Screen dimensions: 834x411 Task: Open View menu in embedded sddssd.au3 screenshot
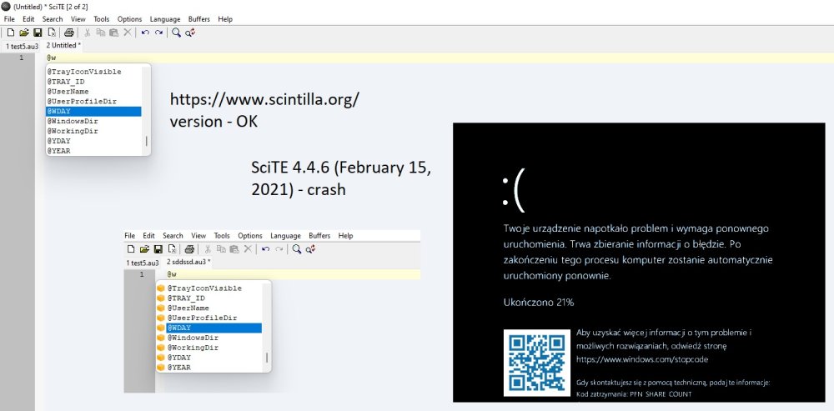tap(198, 236)
